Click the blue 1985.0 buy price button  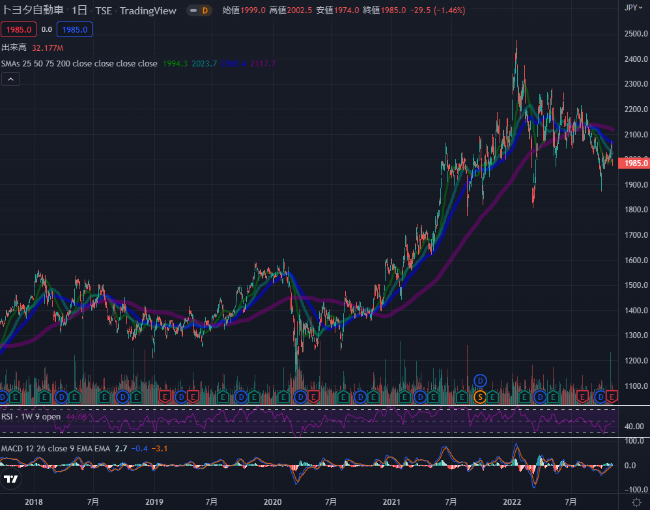[75, 29]
